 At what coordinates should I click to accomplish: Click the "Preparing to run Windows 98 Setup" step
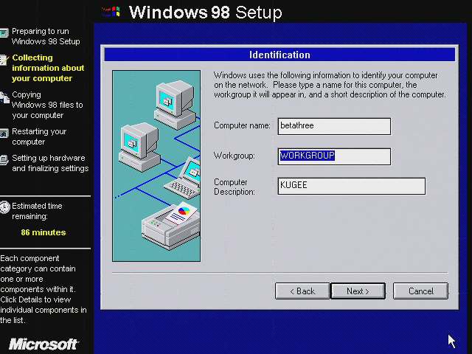pyautogui.click(x=46, y=36)
